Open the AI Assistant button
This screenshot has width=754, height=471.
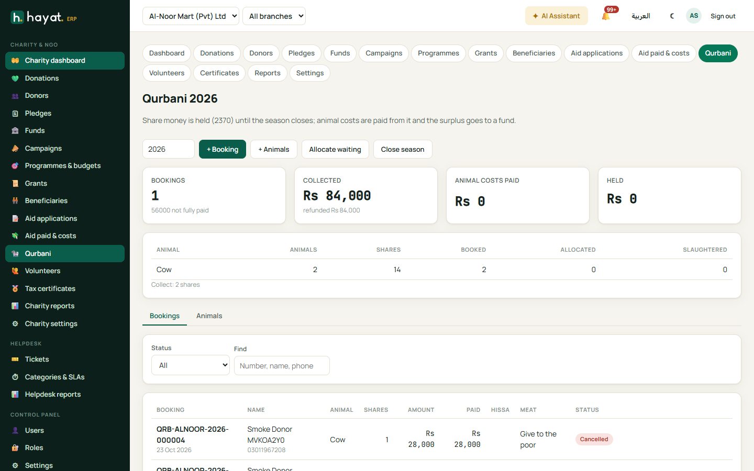556,16
